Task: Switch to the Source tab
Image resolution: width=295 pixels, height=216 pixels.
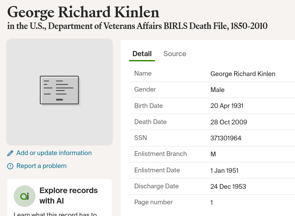Action: 174,54
